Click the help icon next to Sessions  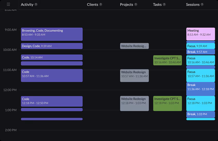[x=202, y=4]
